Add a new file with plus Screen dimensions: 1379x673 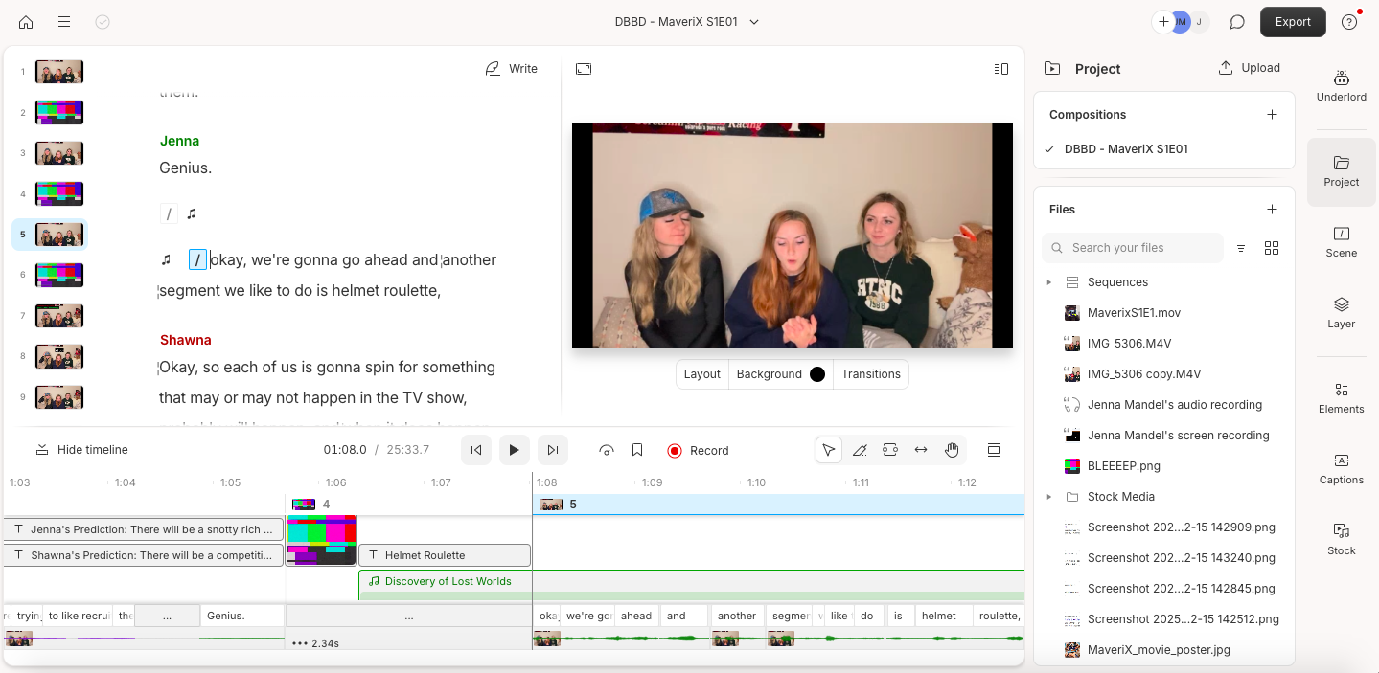1272,210
